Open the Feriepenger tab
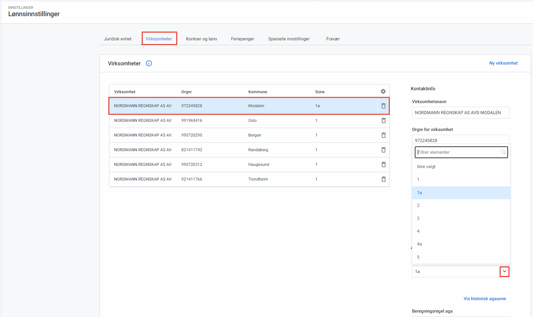This screenshot has width=533, height=317. (x=242, y=39)
